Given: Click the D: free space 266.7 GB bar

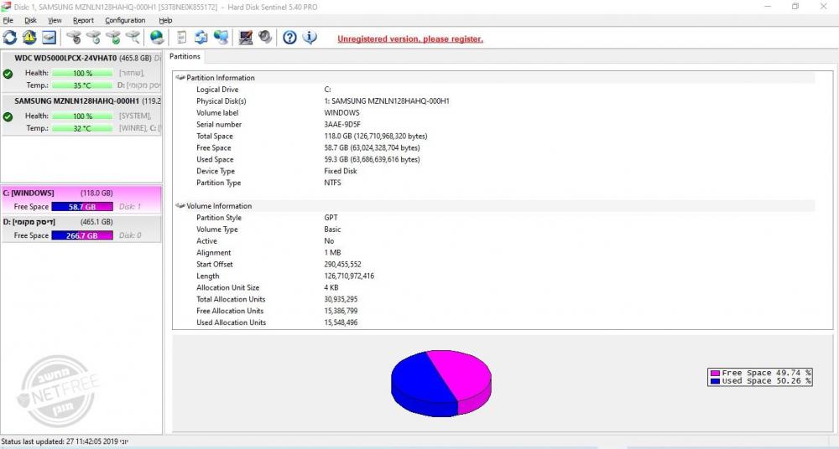Looking at the screenshot, I should click(x=82, y=235).
